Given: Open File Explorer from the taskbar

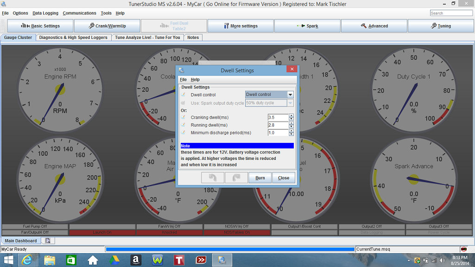Looking at the screenshot, I should point(50,260).
